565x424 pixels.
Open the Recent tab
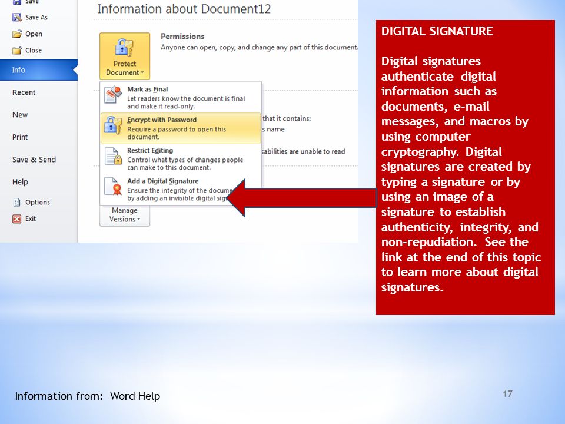(24, 92)
